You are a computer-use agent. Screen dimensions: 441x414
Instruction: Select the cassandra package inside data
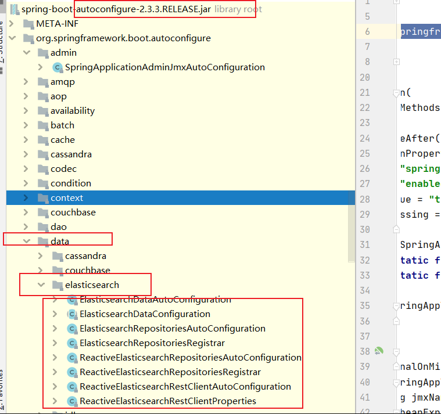[85, 256]
